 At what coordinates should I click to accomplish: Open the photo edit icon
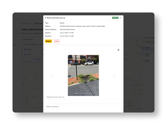tap(118, 50)
